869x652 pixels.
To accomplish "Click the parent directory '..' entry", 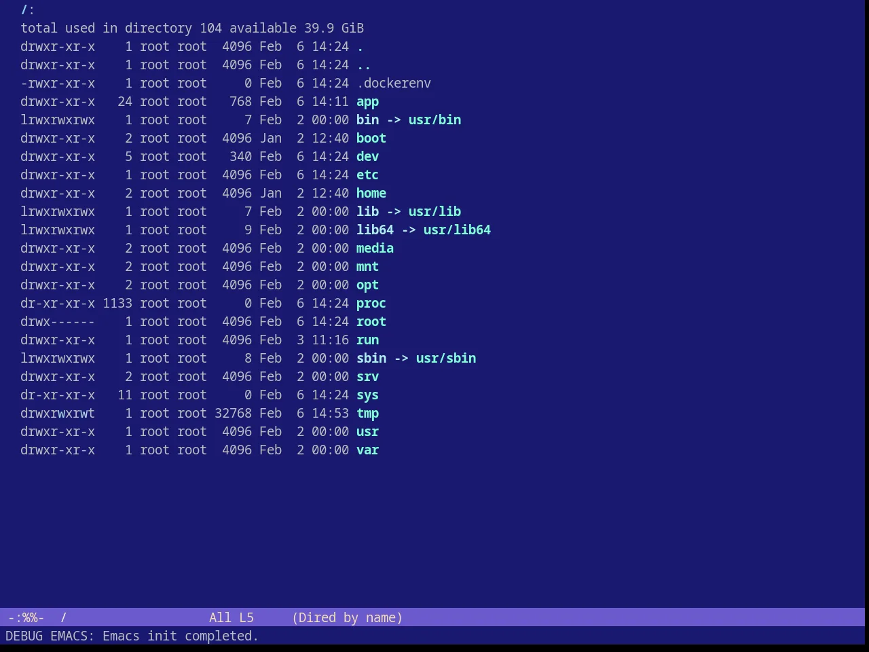I will 364,65.
